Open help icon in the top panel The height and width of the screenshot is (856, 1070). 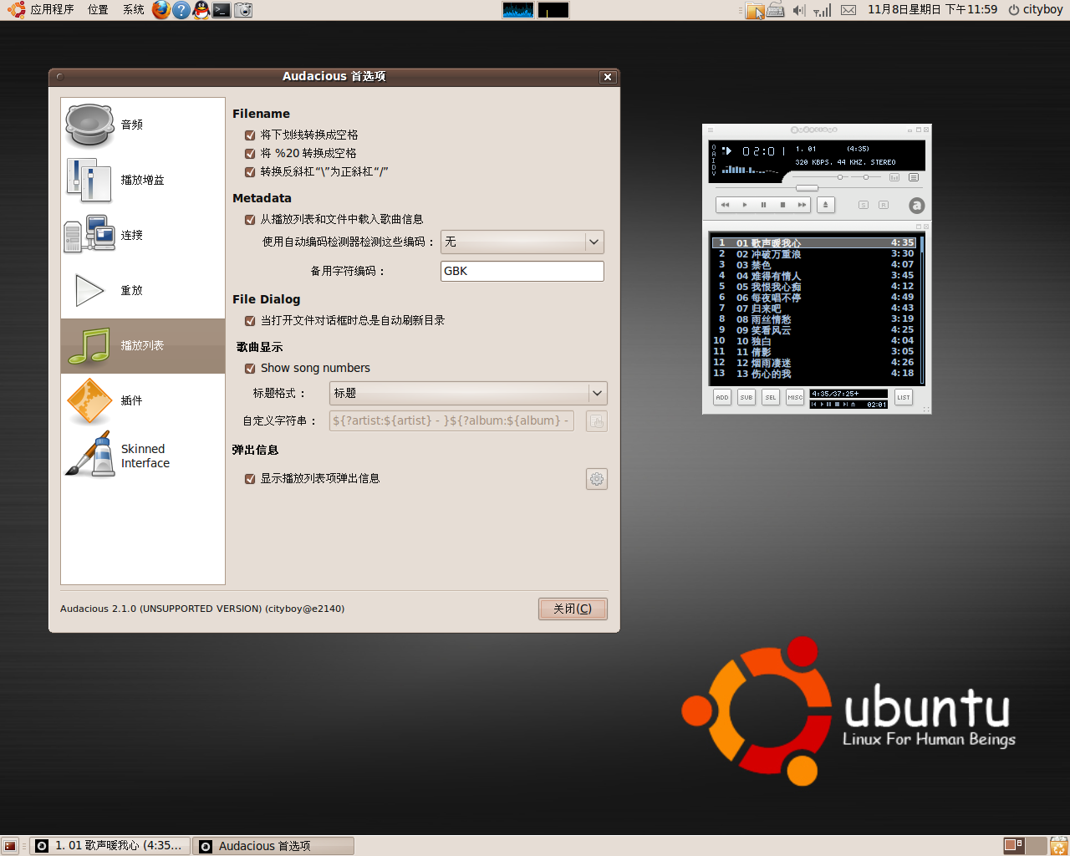181,10
